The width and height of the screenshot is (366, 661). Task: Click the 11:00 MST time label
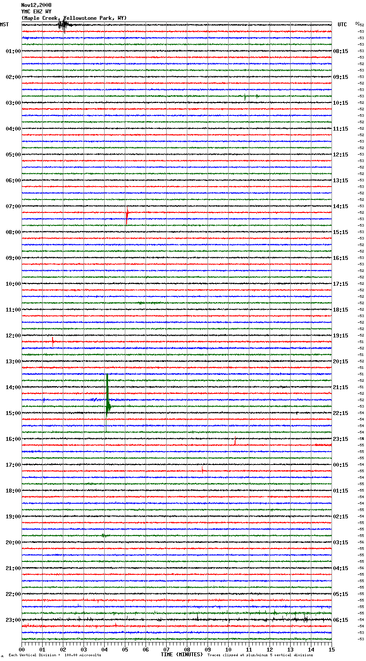(x=13, y=310)
